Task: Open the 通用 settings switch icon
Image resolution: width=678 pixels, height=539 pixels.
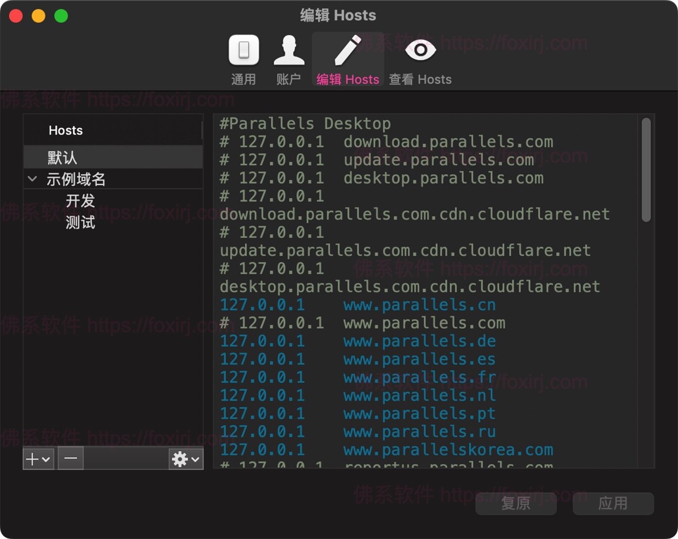Action: click(244, 51)
